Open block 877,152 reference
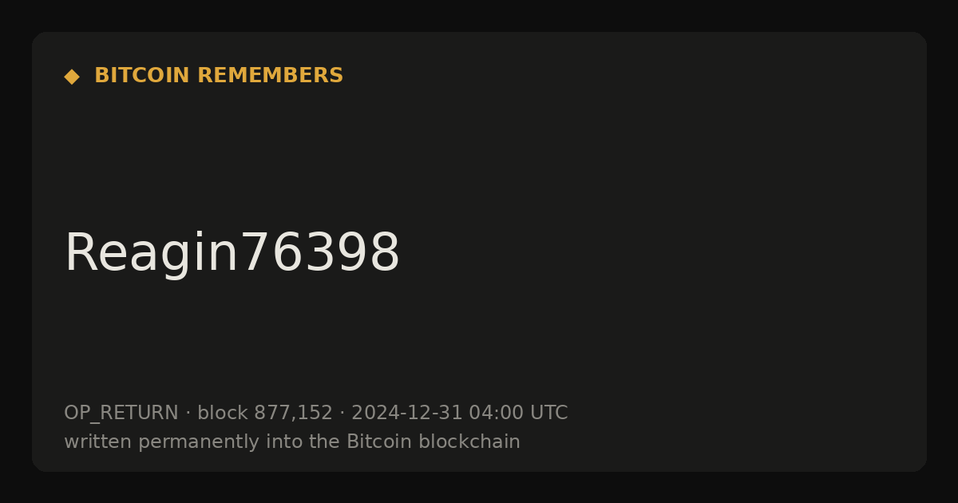The height and width of the screenshot is (503, 958). pos(265,414)
